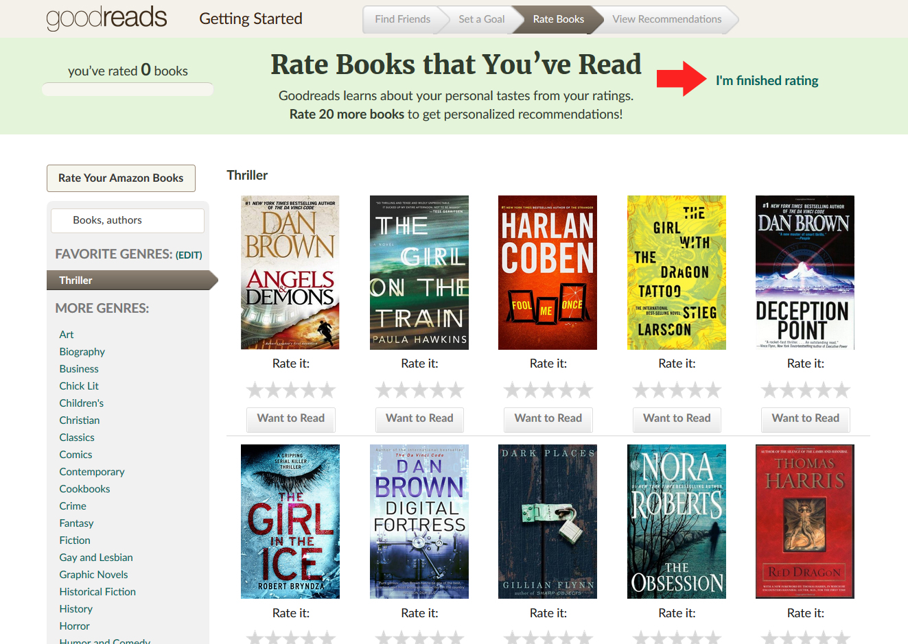This screenshot has width=908, height=644.
Task: Browse the Business genre
Action: point(79,369)
